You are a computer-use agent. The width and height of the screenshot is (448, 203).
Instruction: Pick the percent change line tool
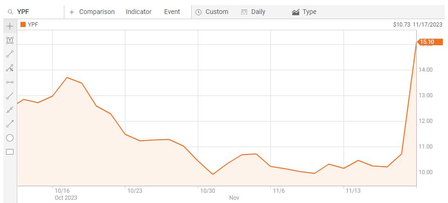[9, 68]
